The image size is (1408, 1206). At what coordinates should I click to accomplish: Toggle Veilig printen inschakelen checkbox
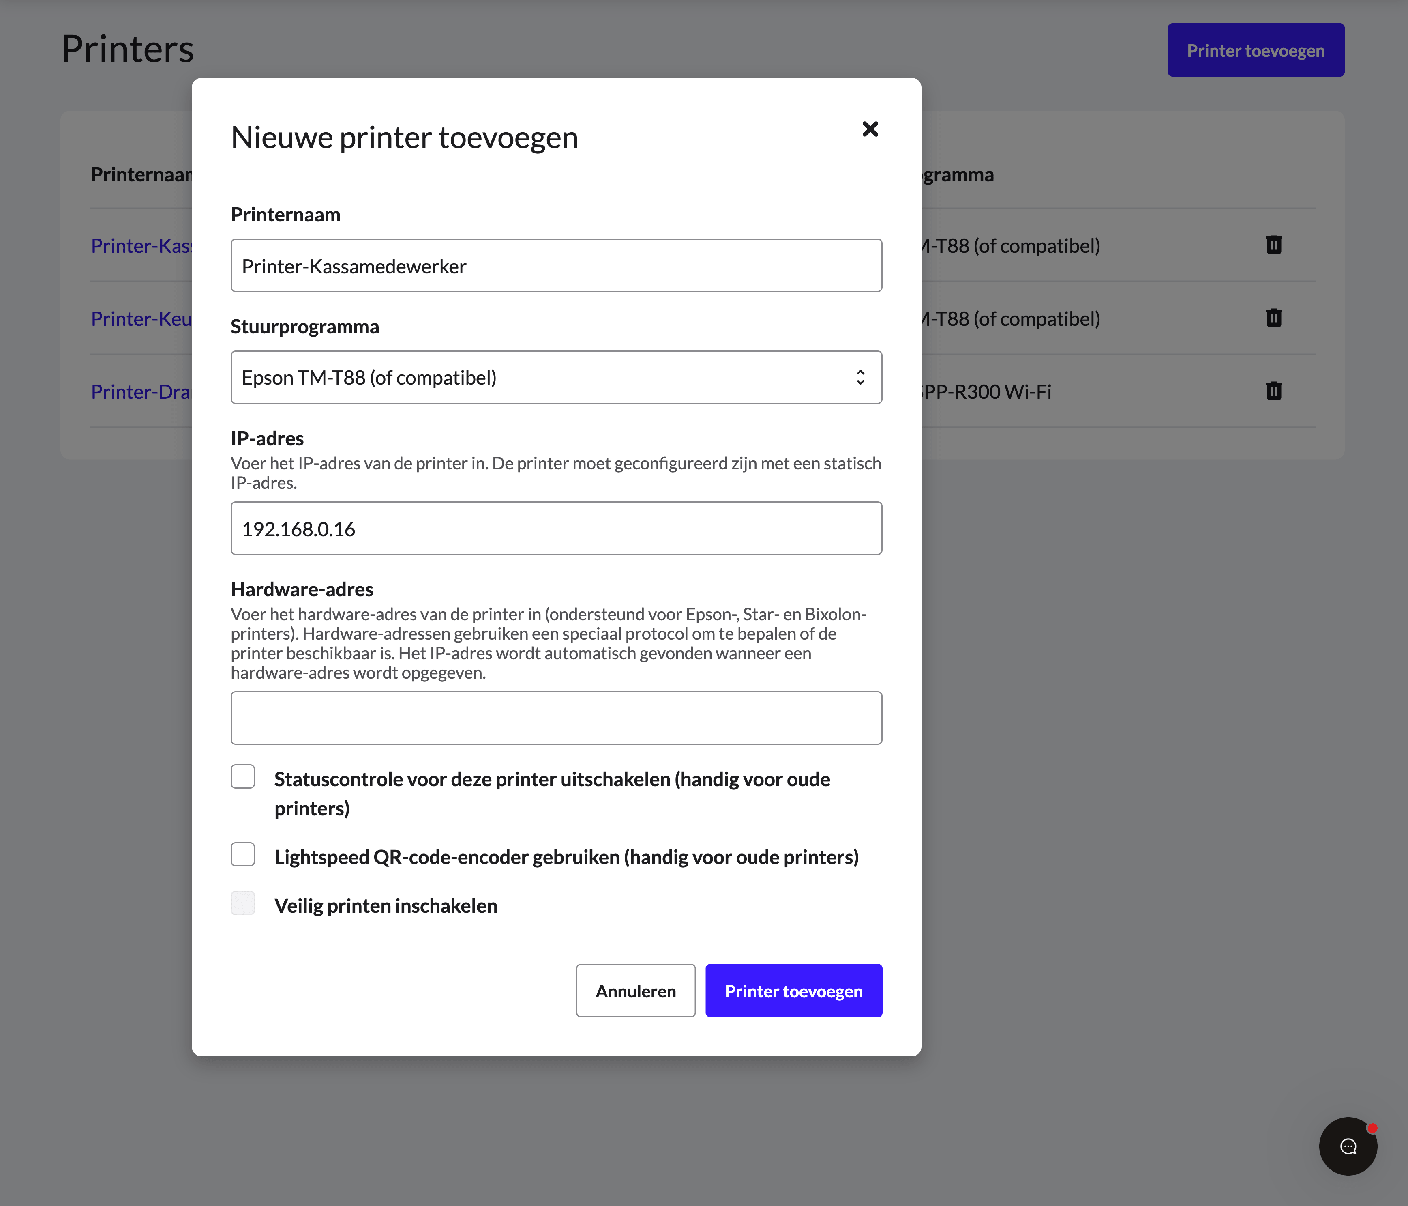pyautogui.click(x=242, y=903)
